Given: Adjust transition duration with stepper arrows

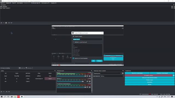Looking at the screenshot, I should [123, 76].
